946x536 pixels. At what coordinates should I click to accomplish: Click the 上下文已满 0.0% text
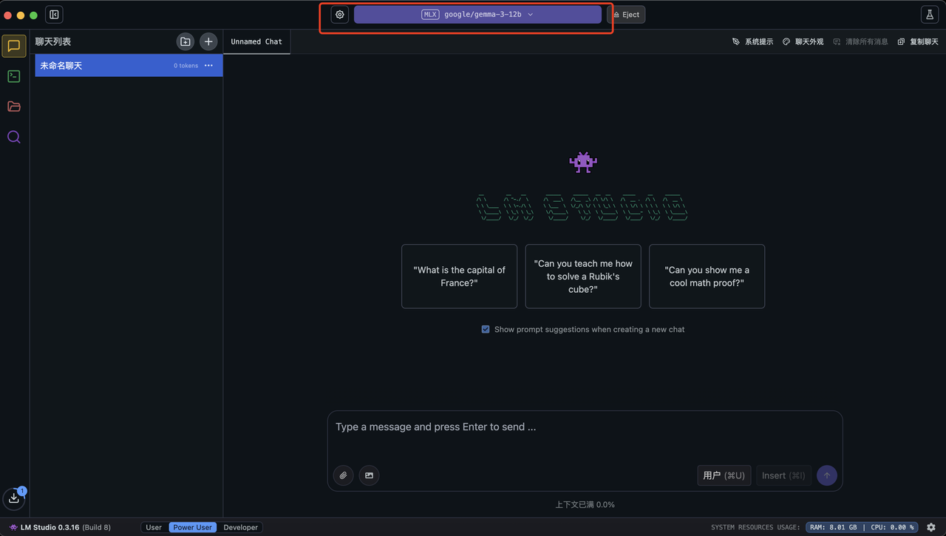click(585, 504)
